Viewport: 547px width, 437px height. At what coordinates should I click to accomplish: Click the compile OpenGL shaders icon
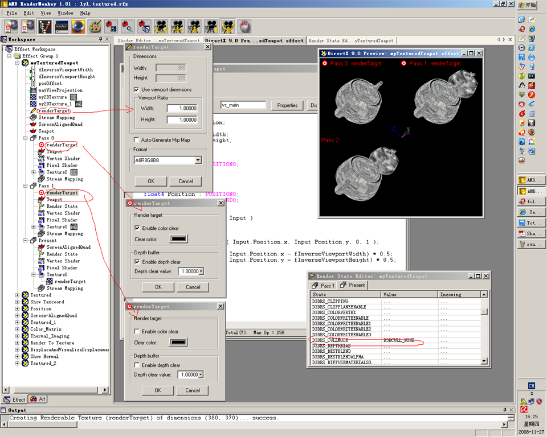click(128, 27)
